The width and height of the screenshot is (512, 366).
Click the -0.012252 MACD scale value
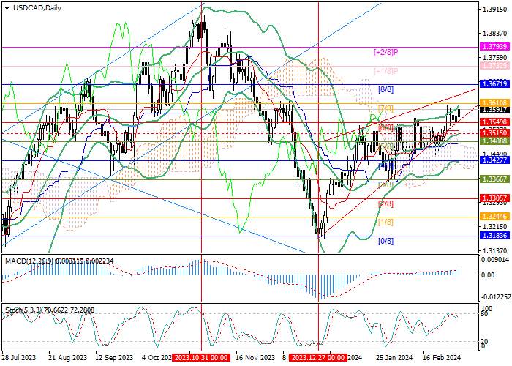496,296
